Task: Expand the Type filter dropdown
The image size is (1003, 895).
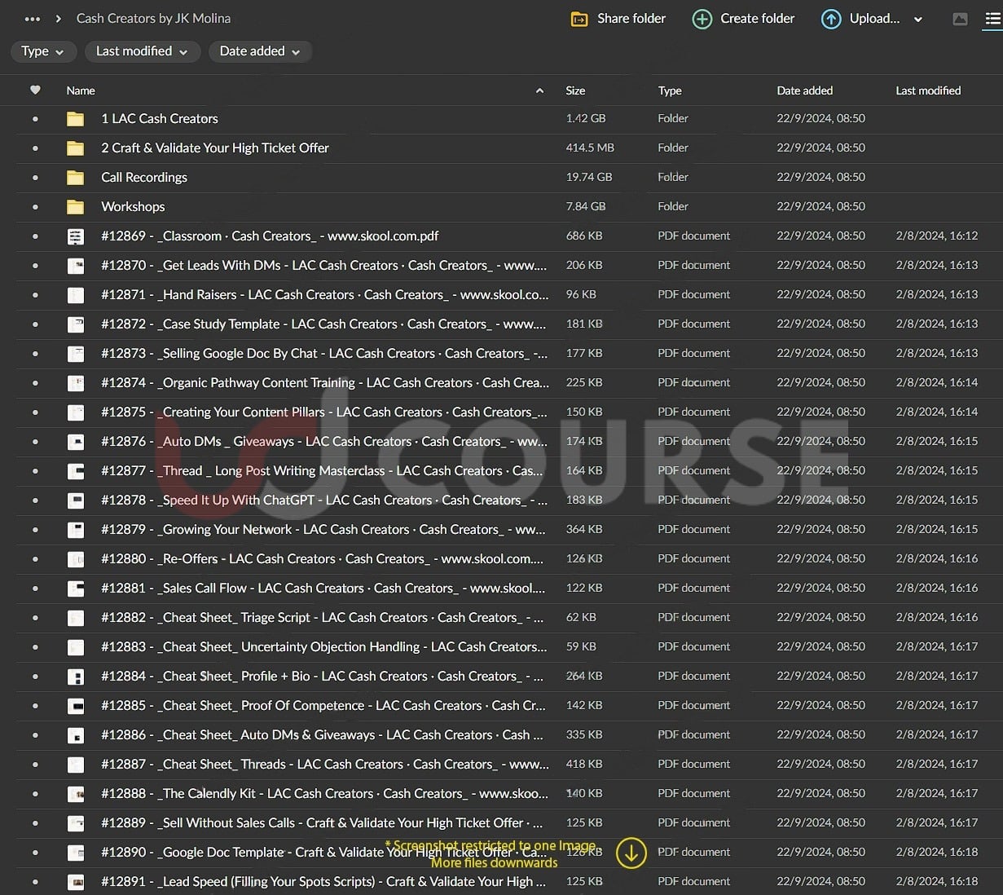Action: pos(43,51)
